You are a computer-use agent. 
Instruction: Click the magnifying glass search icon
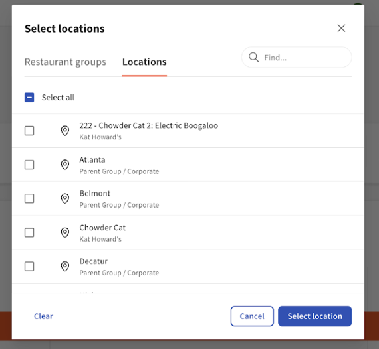click(x=254, y=58)
